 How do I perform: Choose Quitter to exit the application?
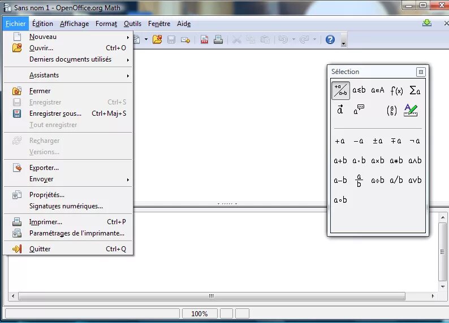click(68, 249)
